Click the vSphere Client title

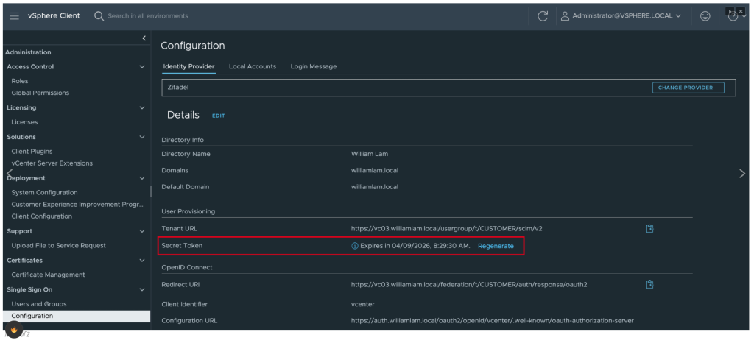click(x=54, y=16)
